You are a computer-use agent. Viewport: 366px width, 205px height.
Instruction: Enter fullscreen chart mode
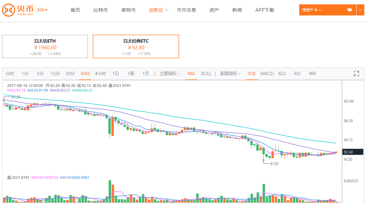tap(356, 73)
